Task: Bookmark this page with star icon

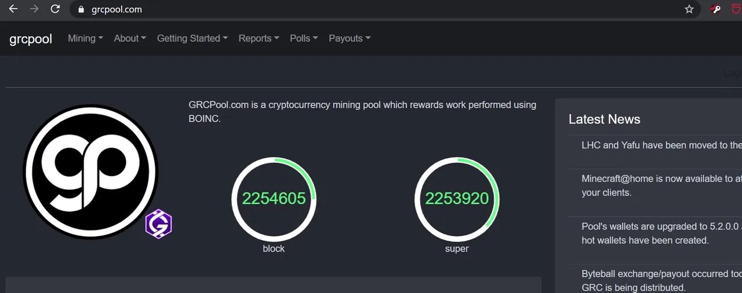Action: coord(689,9)
